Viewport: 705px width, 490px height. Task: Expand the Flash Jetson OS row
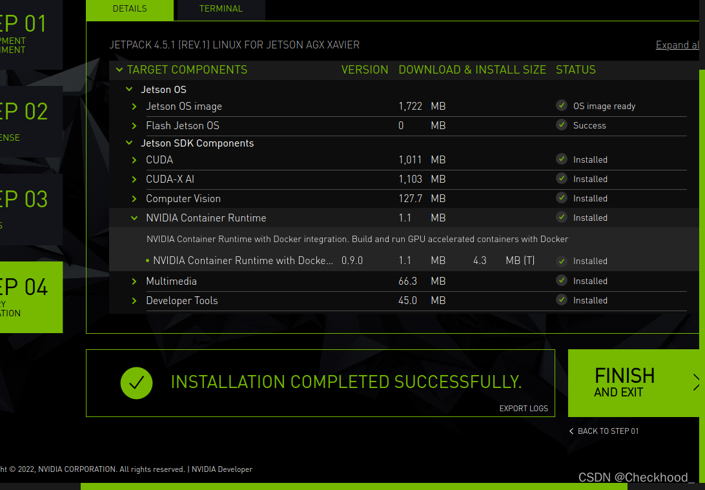(x=134, y=126)
